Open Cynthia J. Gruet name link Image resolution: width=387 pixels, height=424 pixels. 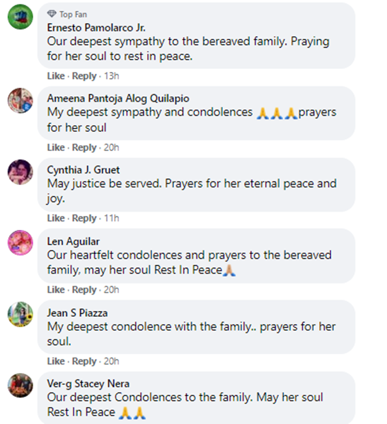[x=84, y=169]
